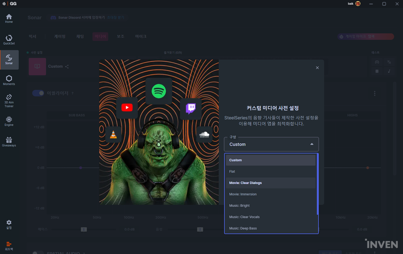Click the bass slider handle
Viewport: 403px width, 254px height.
click(84, 229)
